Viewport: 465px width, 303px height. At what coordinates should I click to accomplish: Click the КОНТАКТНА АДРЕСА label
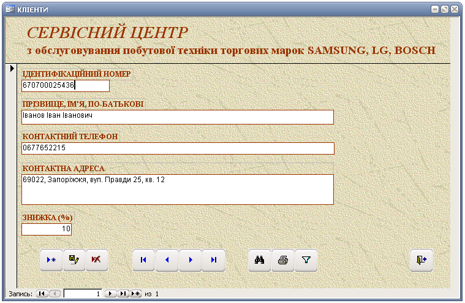[x=64, y=169]
